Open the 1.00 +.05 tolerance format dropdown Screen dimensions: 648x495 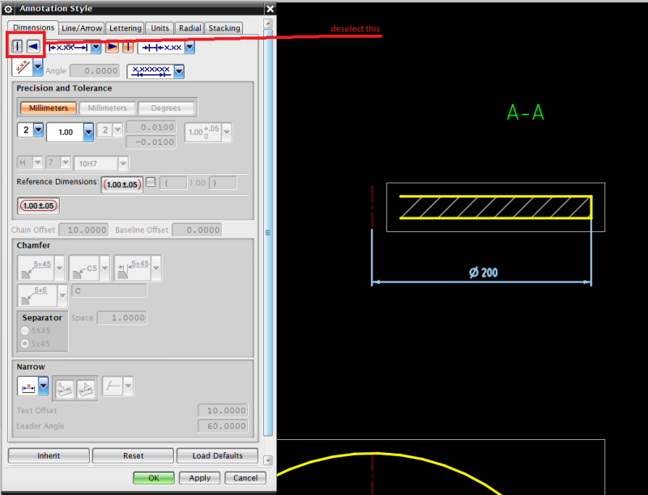point(227,133)
